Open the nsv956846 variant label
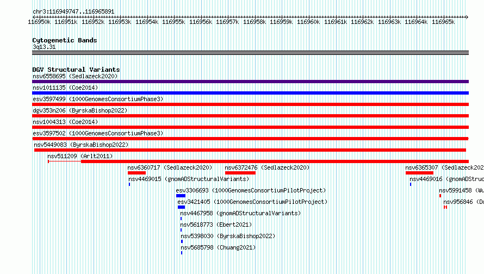This screenshot has height=274, width=484. (464, 202)
